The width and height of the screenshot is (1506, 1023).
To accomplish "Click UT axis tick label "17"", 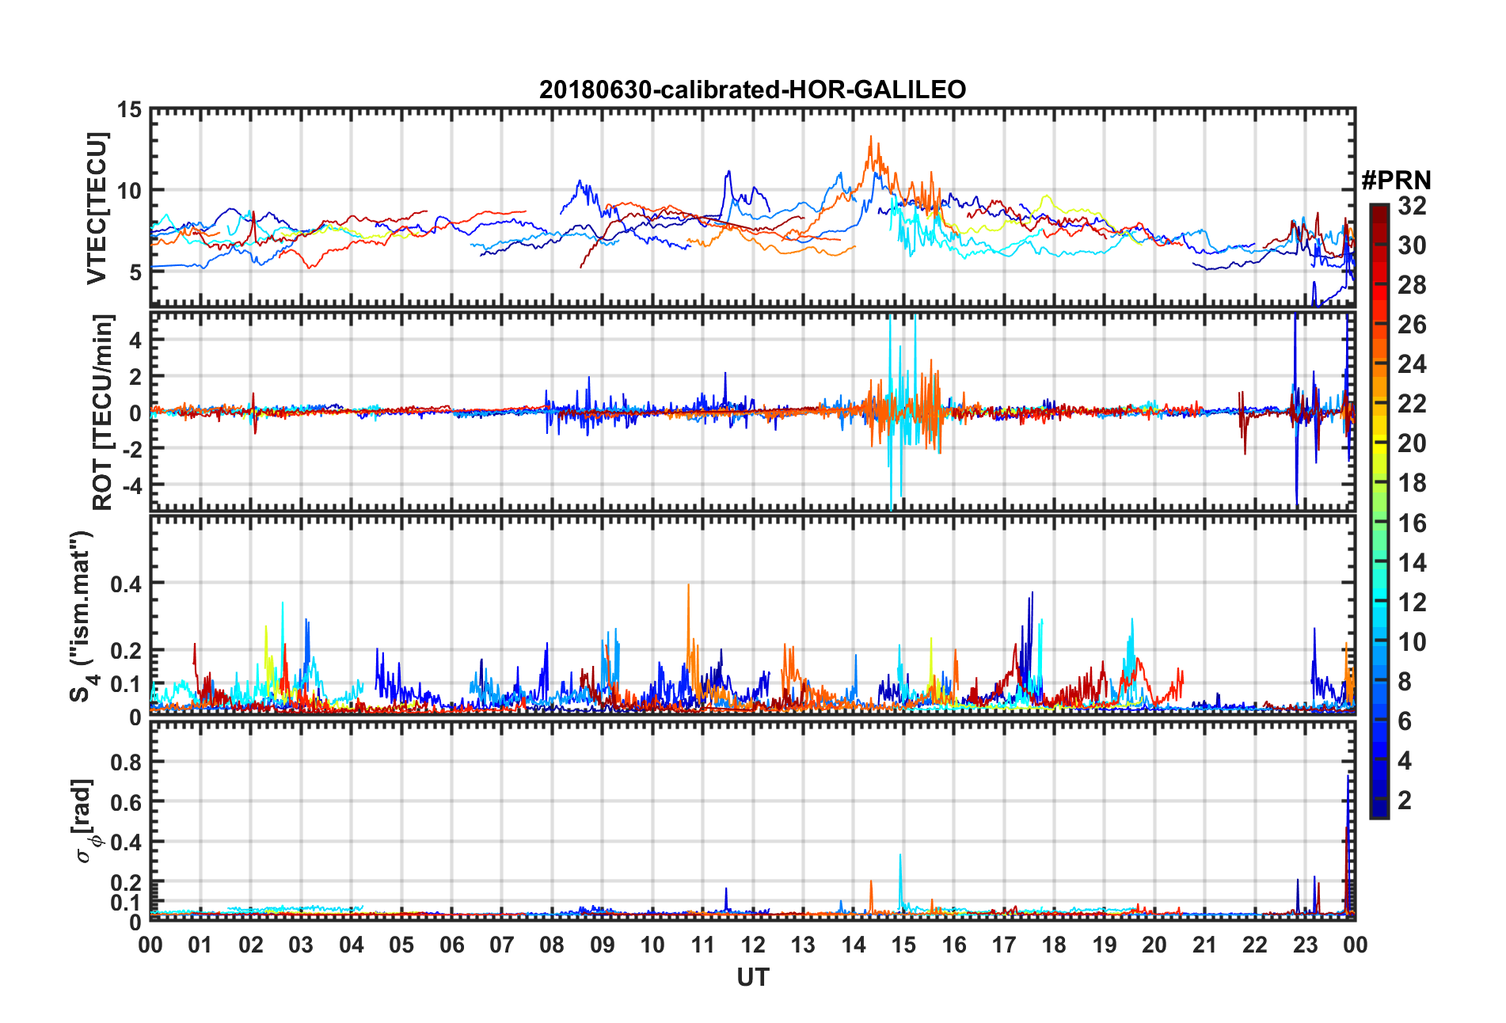I will tap(1004, 945).
